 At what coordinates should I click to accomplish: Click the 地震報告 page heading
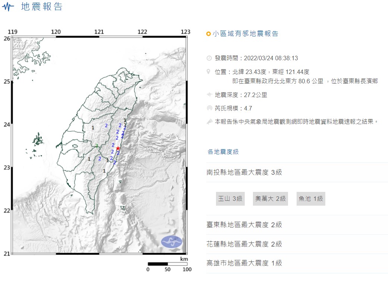pos(41,7)
